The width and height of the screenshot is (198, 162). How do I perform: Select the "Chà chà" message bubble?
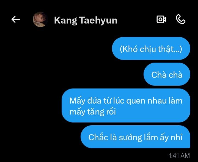tap(167, 74)
